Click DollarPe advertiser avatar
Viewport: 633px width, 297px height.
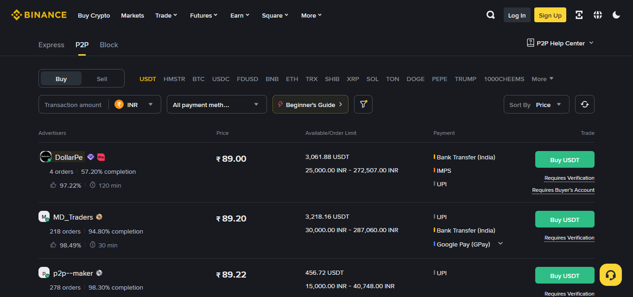point(45,157)
